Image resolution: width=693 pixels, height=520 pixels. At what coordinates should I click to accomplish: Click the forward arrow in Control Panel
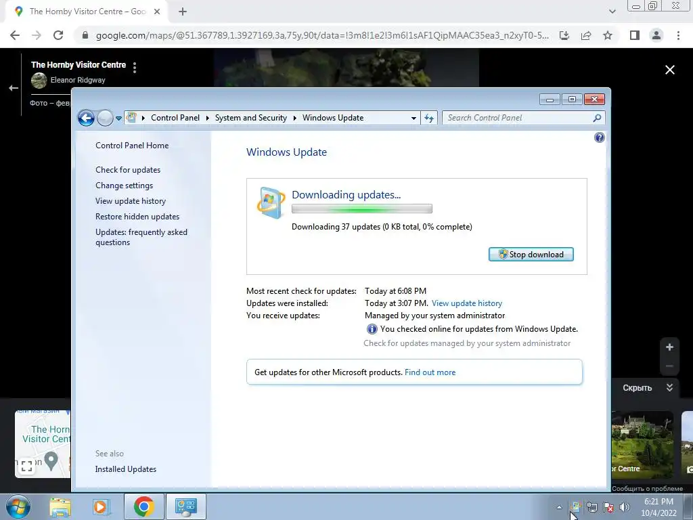(x=105, y=118)
